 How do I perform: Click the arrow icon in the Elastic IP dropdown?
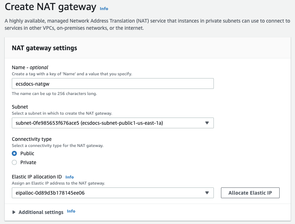click(207, 192)
